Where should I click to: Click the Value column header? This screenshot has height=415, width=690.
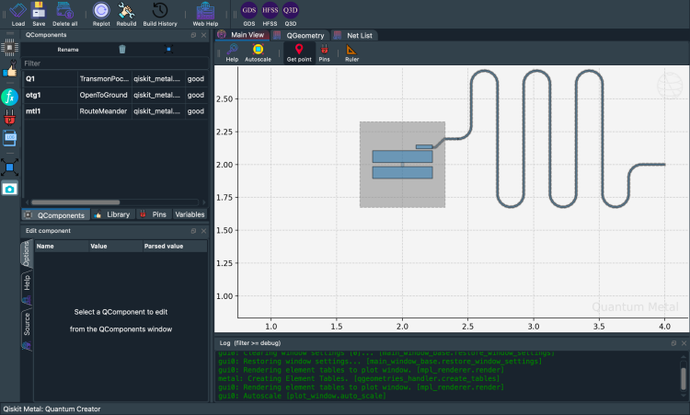[x=115, y=246]
